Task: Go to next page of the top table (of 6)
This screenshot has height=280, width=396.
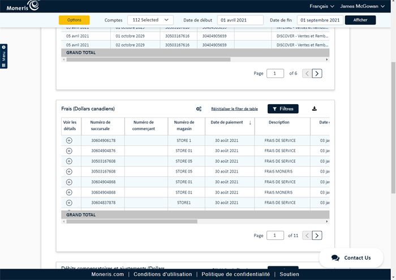Action: point(317,74)
